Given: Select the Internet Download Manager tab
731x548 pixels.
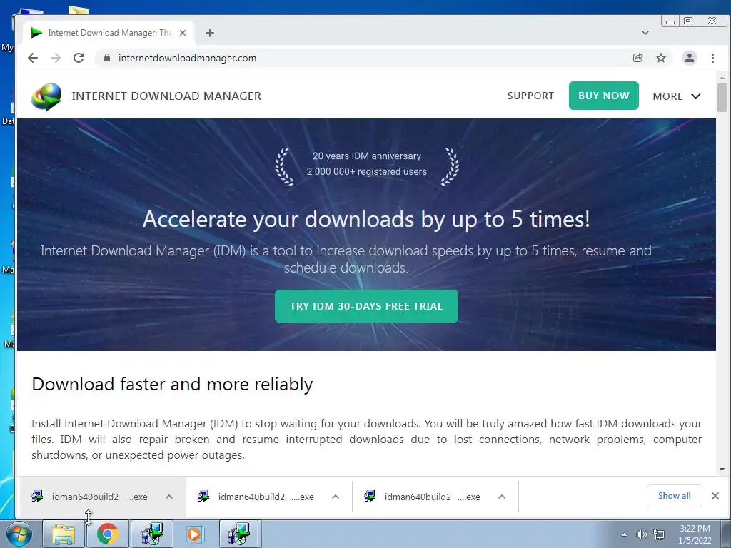Looking at the screenshot, I should coord(109,33).
